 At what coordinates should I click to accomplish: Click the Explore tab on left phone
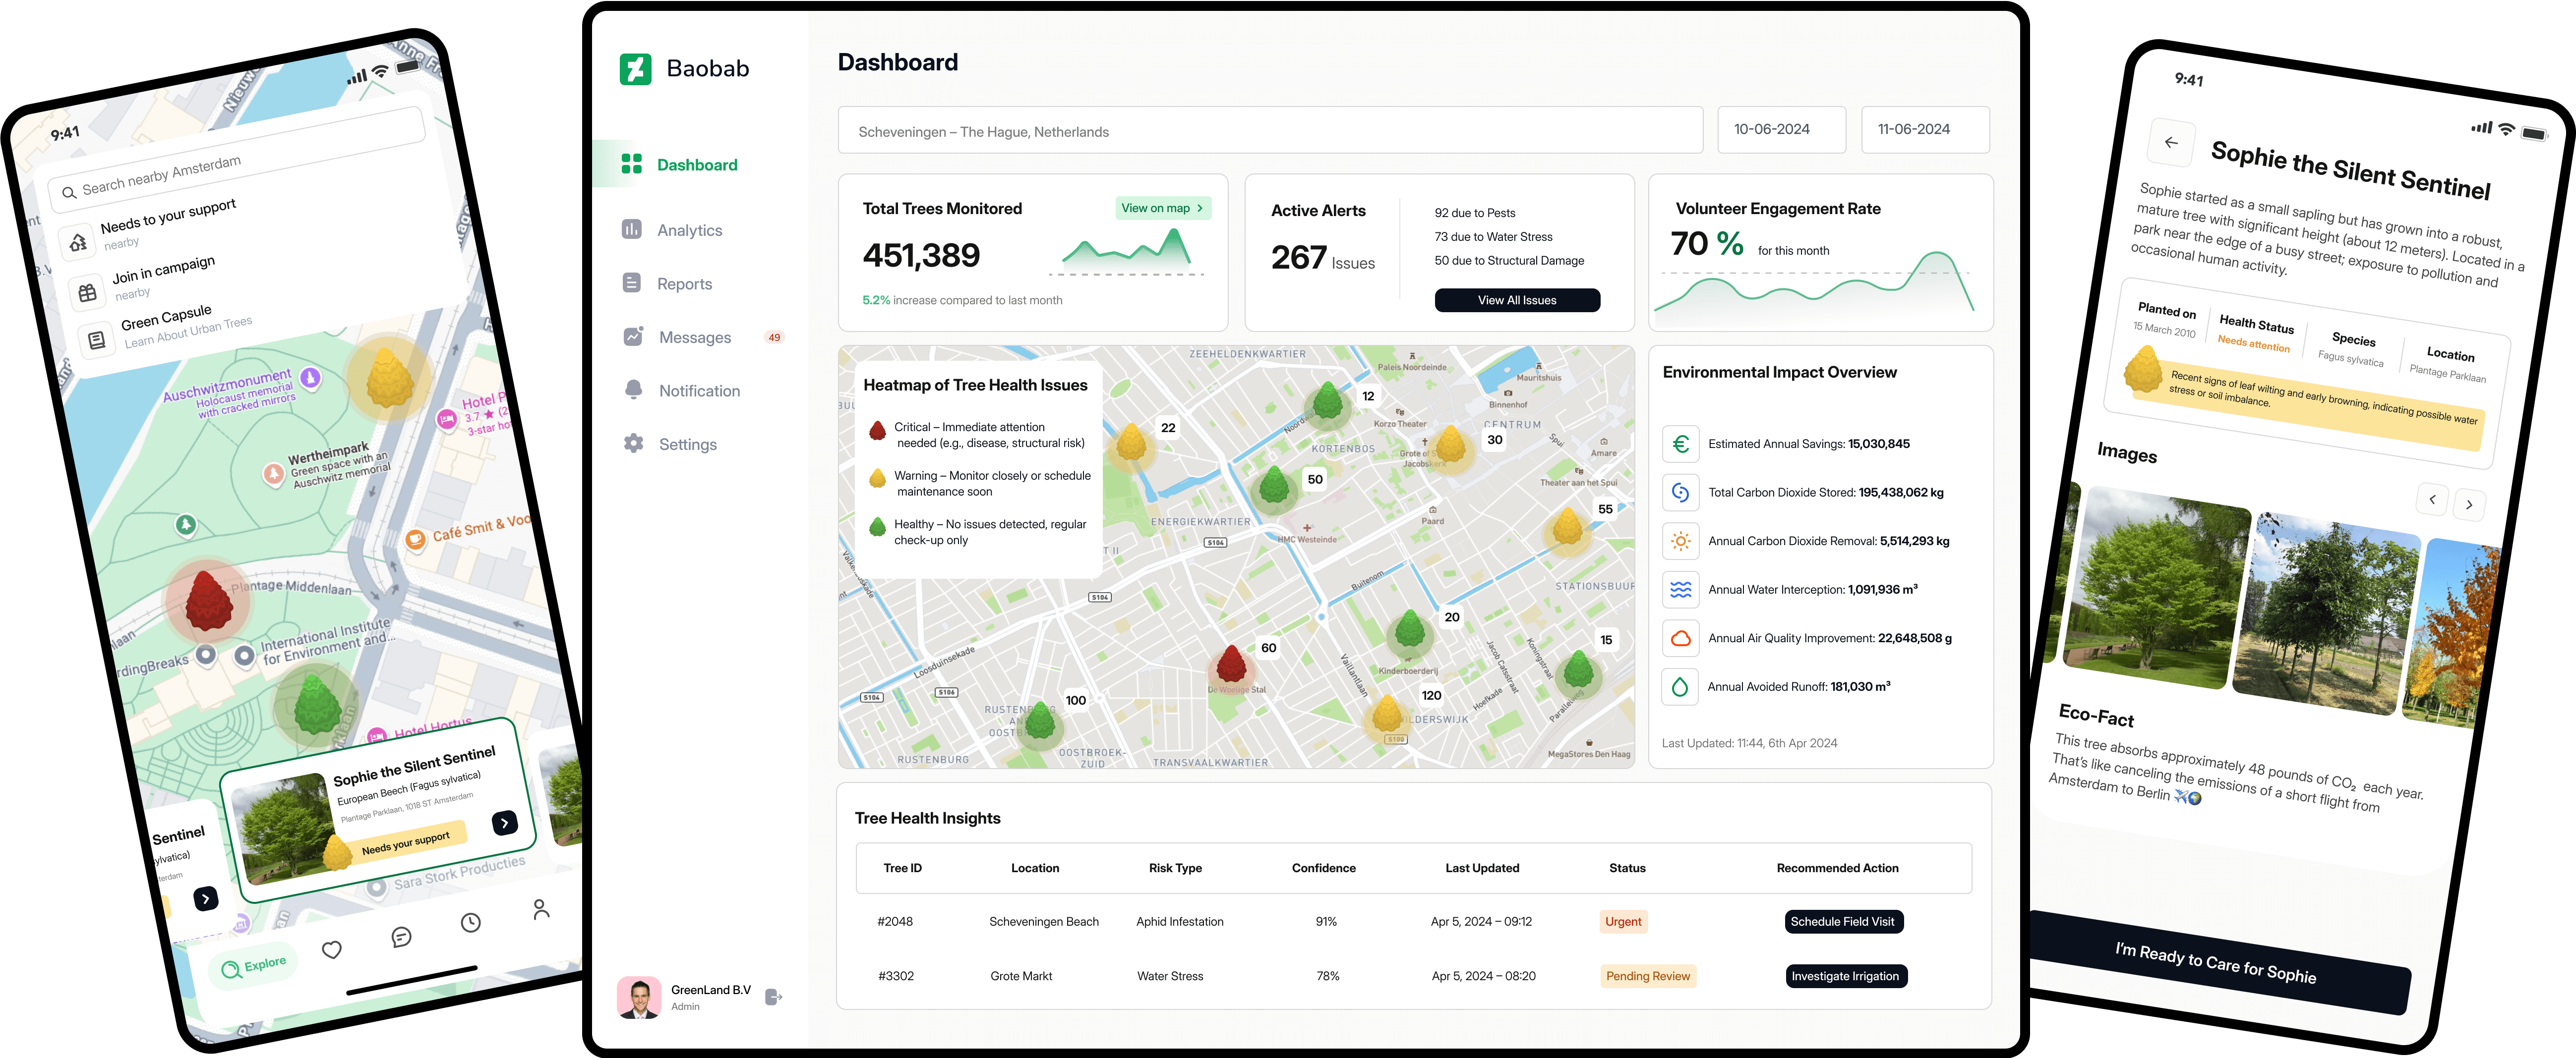tap(254, 966)
